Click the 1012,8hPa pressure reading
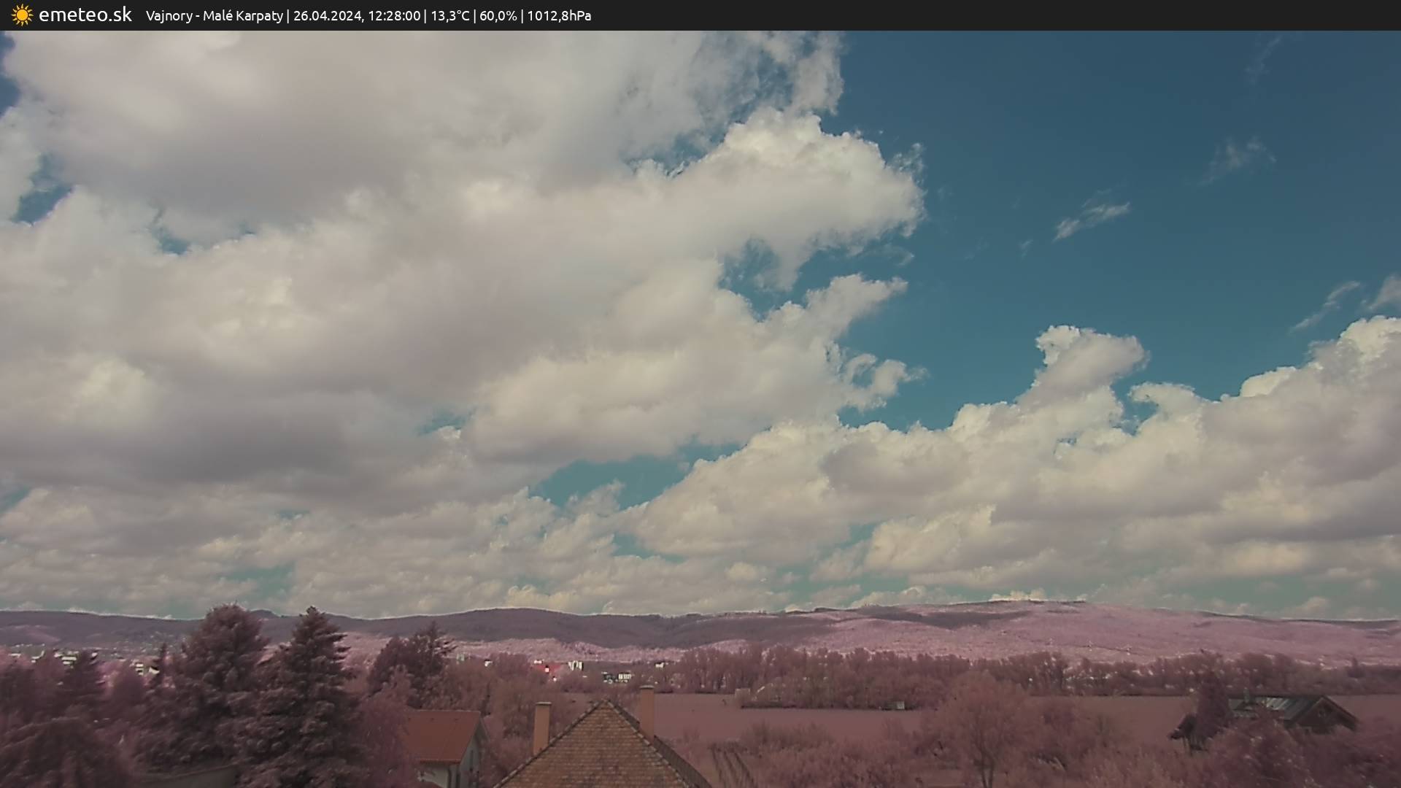The image size is (1401, 788). [x=559, y=15]
